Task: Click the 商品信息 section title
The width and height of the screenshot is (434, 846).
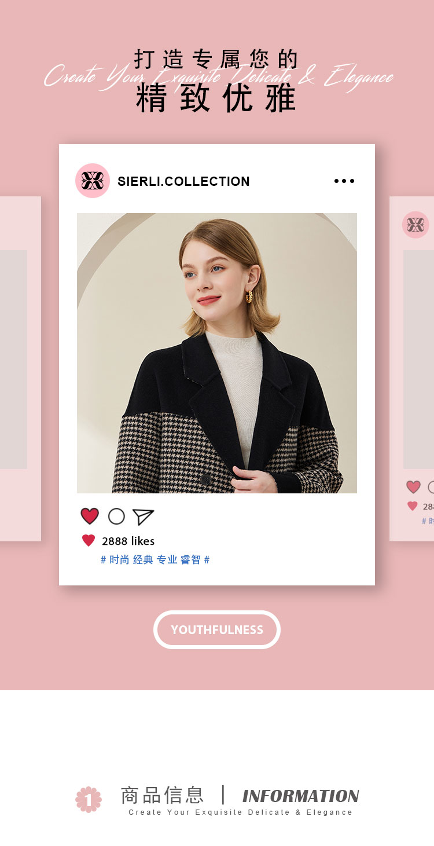Action: pos(162,795)
